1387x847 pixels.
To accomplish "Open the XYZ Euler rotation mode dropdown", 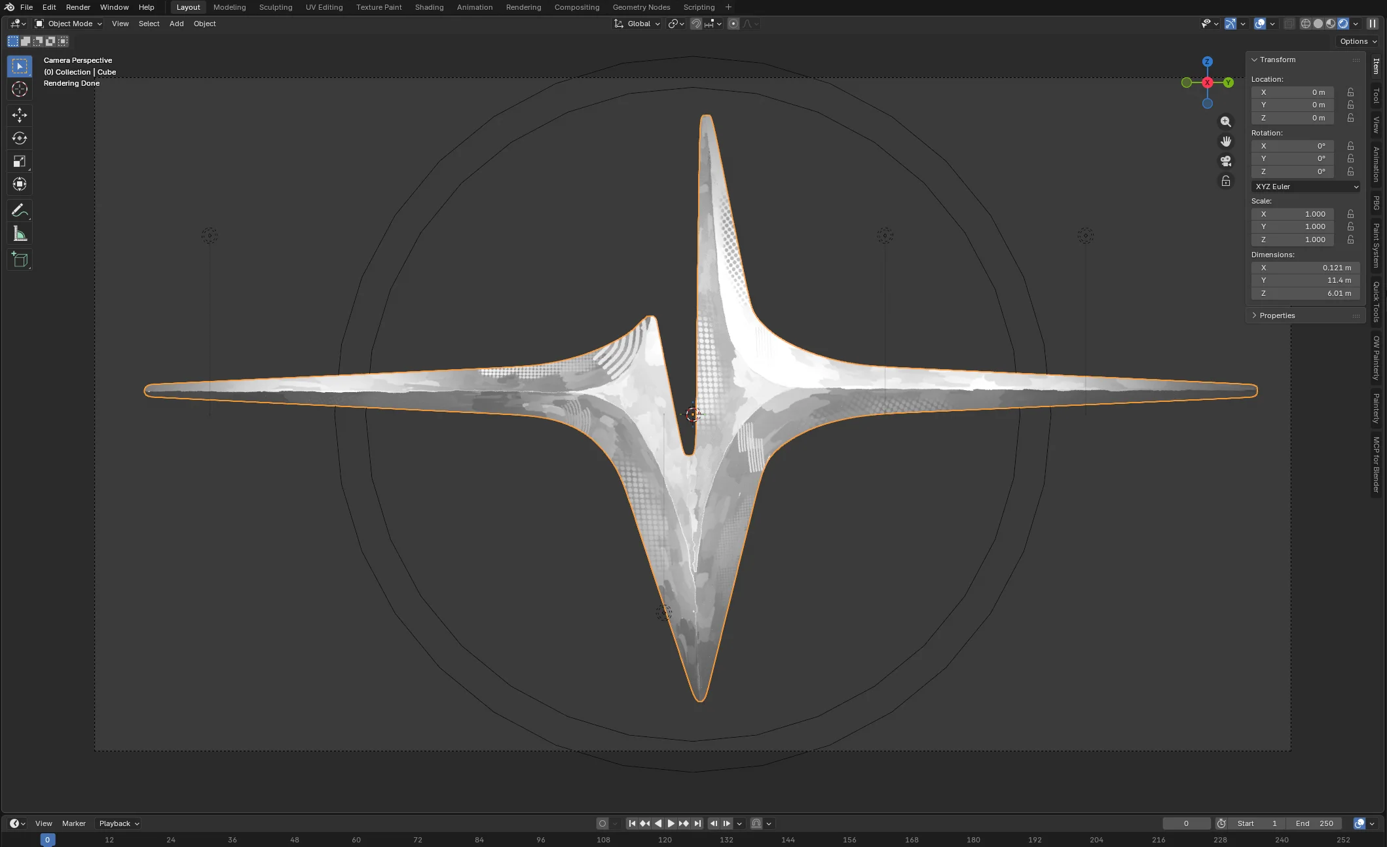I will (x=1305, y=187).
